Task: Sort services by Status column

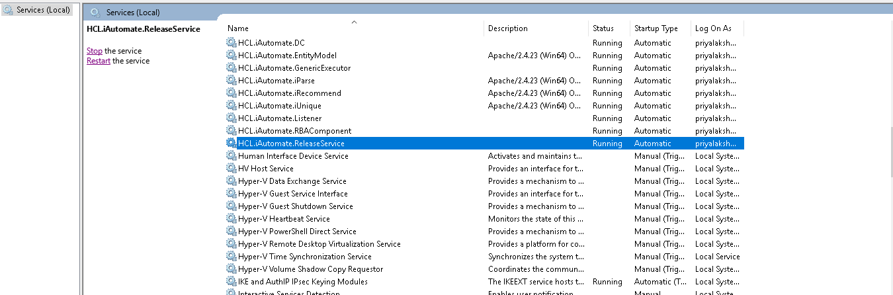Action: [603, 28]
